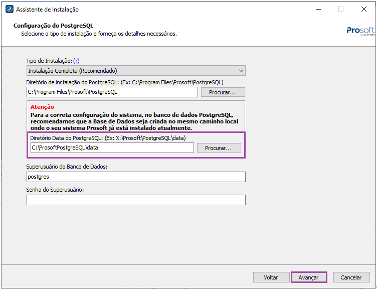
Task: Browse for the PostgreSQL installation directory
Action: pyautogui.click(x=223, y=92)
